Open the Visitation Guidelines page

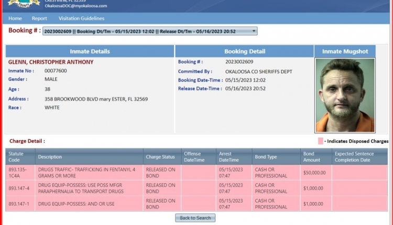click(81, 18)
